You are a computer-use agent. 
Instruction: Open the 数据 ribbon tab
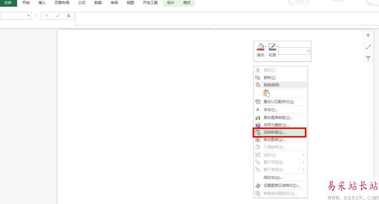coord(98,3)
